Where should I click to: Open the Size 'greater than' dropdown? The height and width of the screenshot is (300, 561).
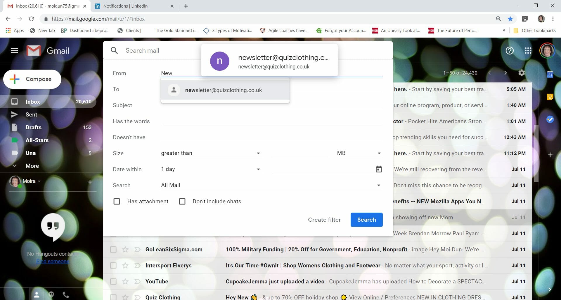pos(211,153)
